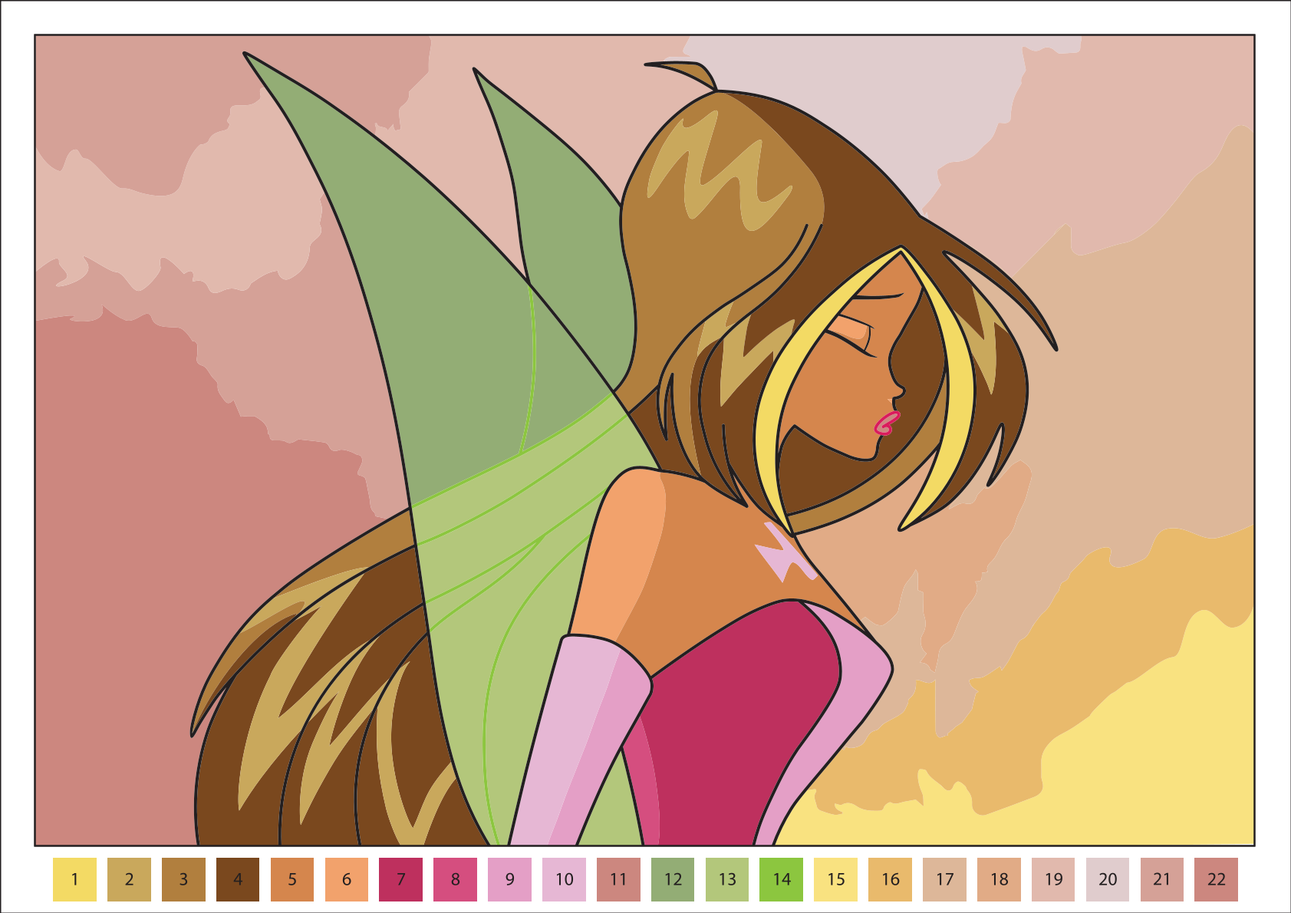This screenshot has width=1291, height=913.
Task: Select golden swatch number 16
Action: coord(891,879)
